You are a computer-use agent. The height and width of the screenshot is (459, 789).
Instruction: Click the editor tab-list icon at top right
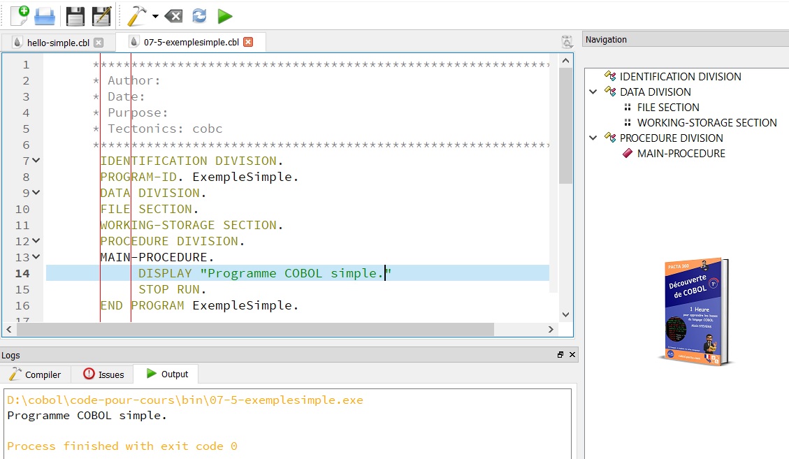(x=567, y=42)
